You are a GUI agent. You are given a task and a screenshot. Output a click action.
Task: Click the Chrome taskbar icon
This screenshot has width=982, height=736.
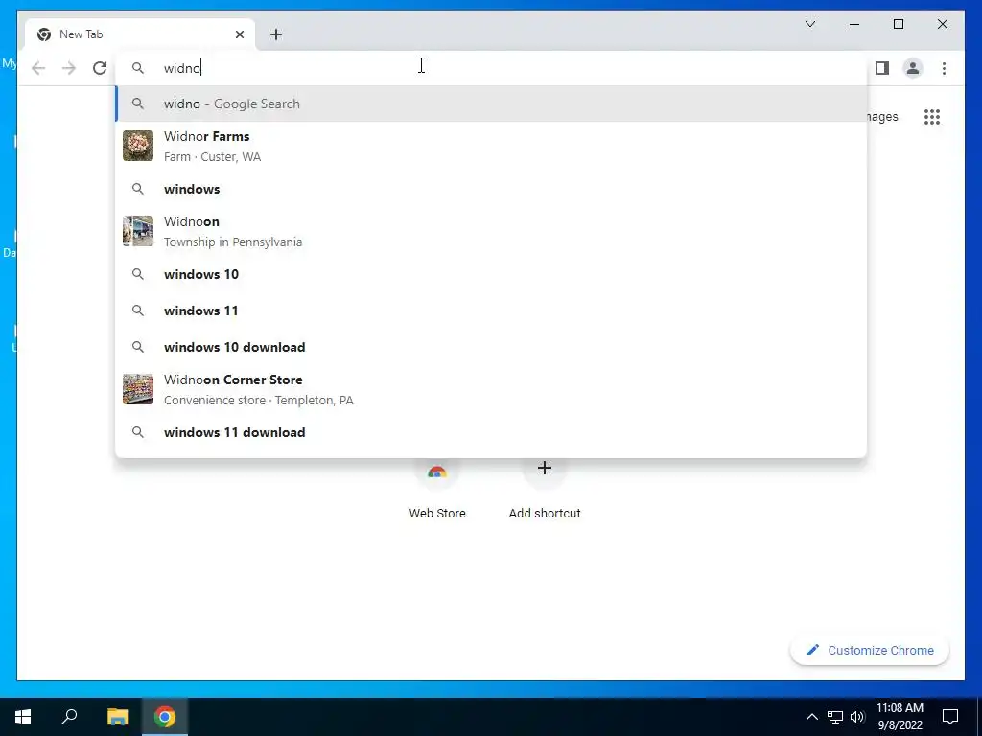165,717
